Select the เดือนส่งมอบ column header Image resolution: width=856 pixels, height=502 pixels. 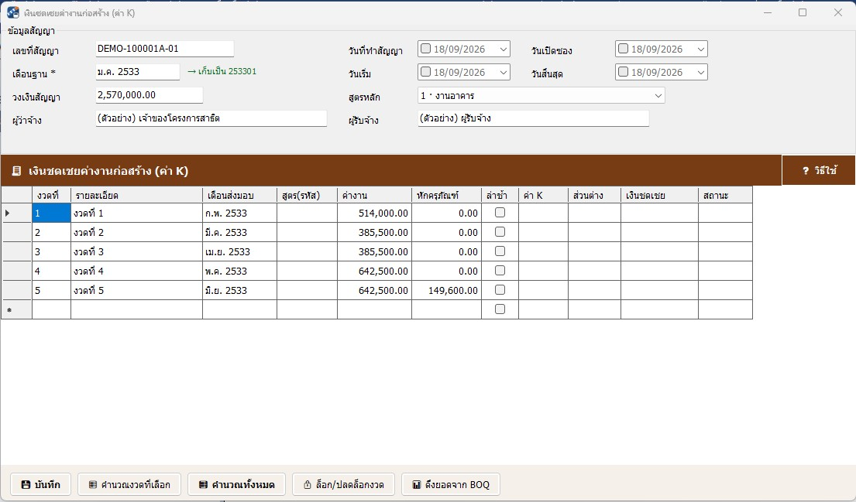point(239,195)
